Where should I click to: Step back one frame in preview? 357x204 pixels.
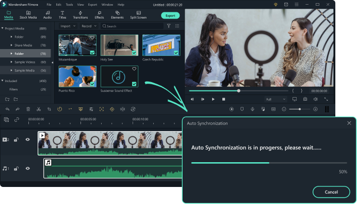[192, 99]
